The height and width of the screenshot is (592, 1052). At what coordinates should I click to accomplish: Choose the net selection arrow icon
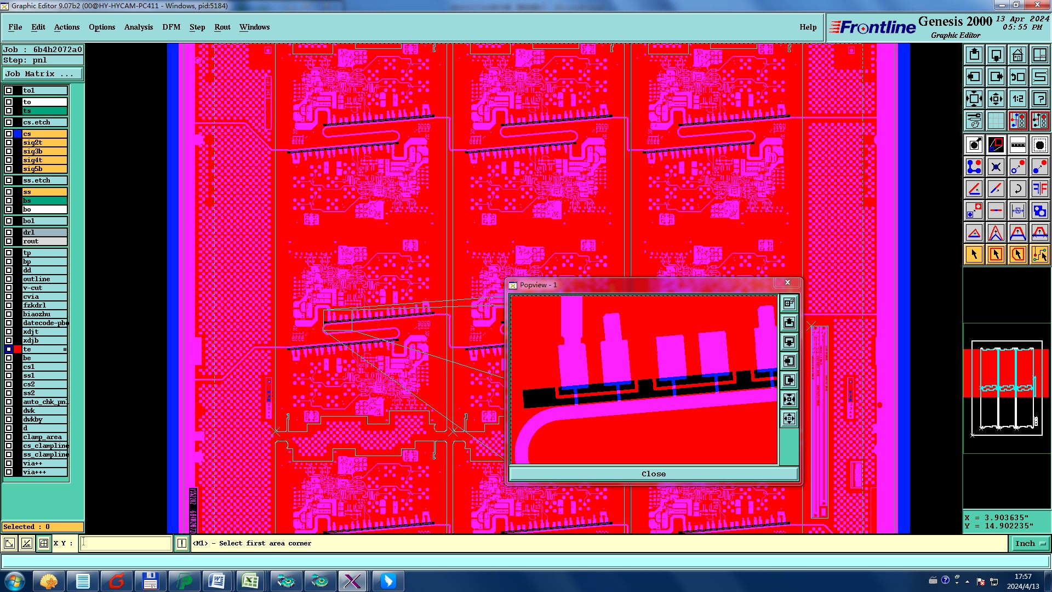pyautogui.click(x=1039, y=254)
